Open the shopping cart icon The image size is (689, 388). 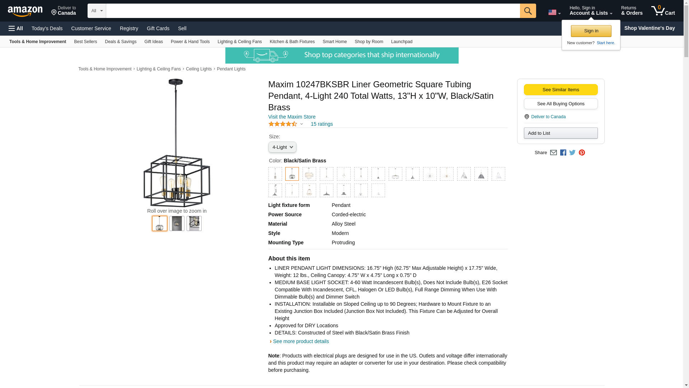663,11
